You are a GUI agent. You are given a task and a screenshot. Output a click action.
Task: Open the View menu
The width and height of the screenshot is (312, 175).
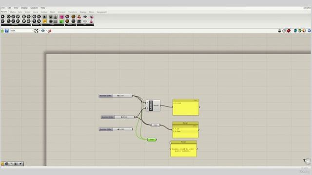click(16, 8)
